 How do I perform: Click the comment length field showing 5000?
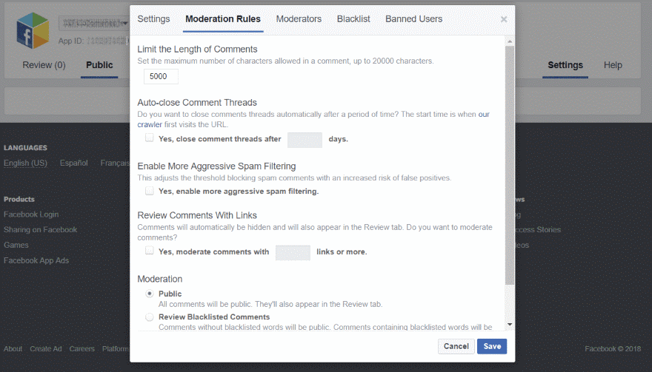pos(161,76)
